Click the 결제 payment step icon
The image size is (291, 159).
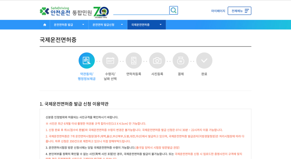[181, 61]
